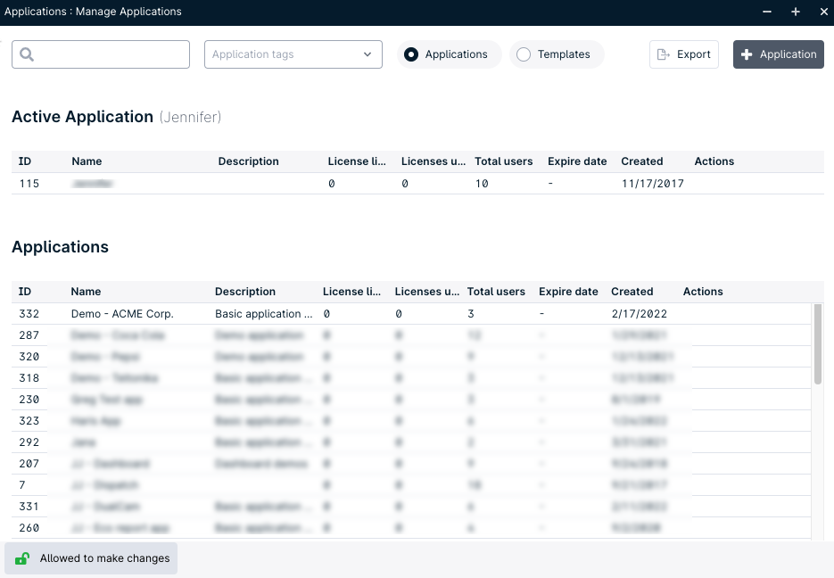Select the Templates radio button

click(523, 54)
